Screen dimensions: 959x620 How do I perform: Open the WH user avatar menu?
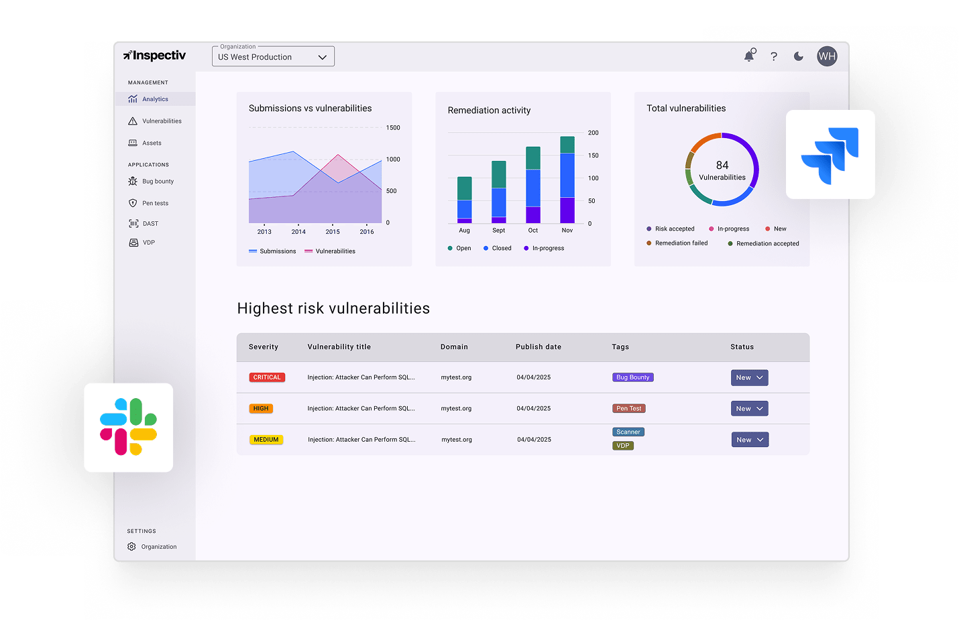(827, 56)
